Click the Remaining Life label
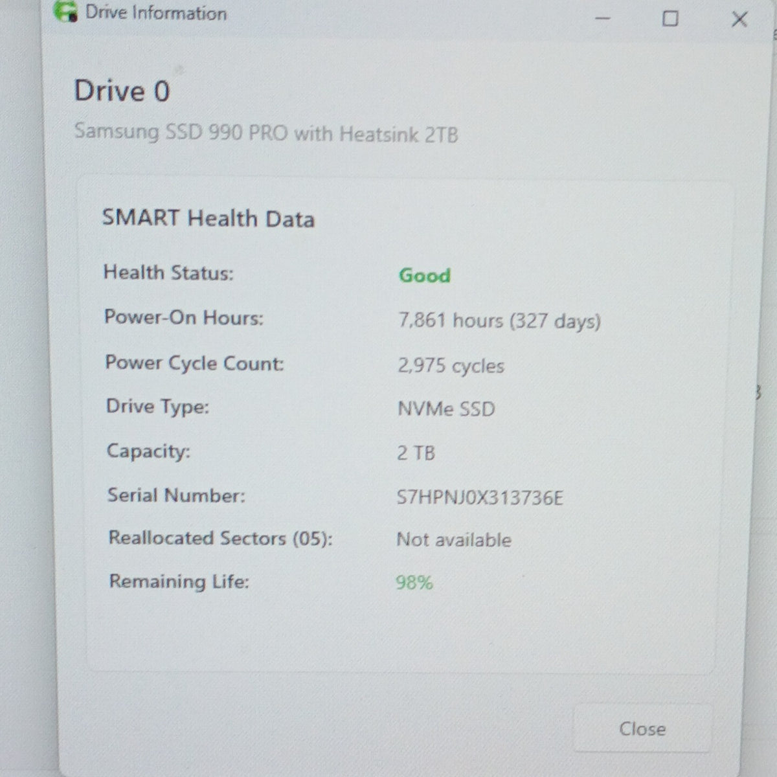This screenshot has width=777, height=777. (179, 581)
